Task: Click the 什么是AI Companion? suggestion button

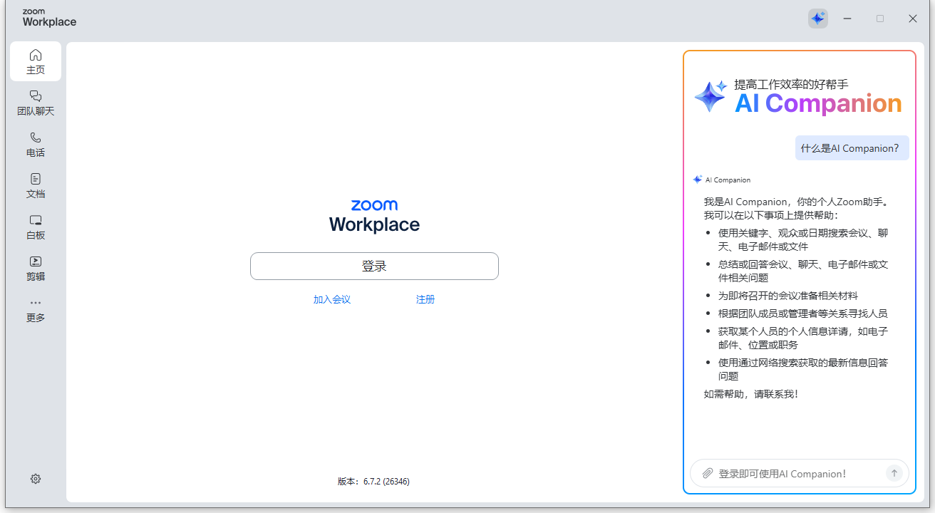Action: (x=852, y=147)
